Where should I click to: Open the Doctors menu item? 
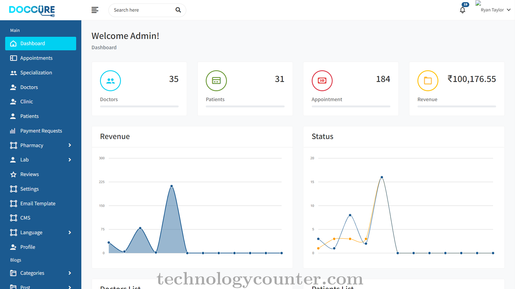click(41, 87)
